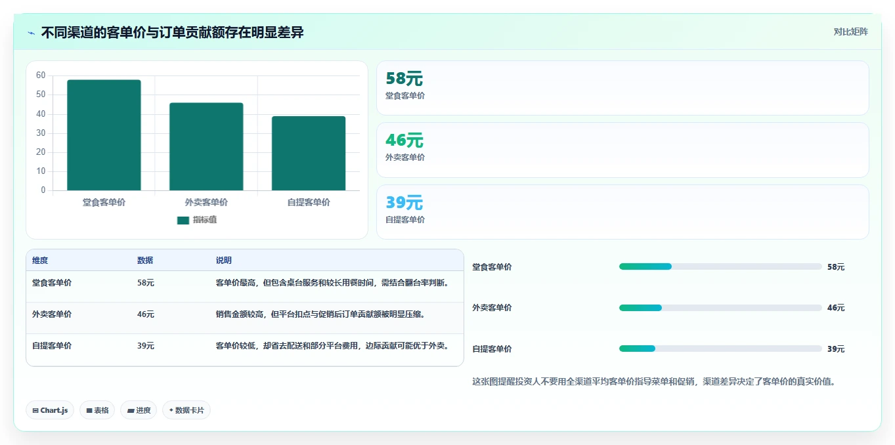Click the 数据 column header
Screen dimensions: 895x445
coord(145,261)
